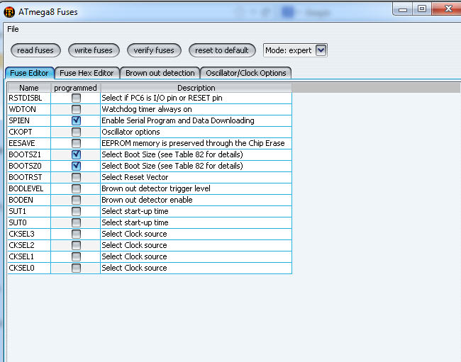Select the CKOPT name cell
The height and width of the screenshot is (362, 461).
[x=29, y=132]
